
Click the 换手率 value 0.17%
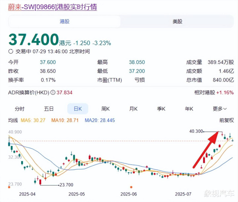click(x=48, y=80)
